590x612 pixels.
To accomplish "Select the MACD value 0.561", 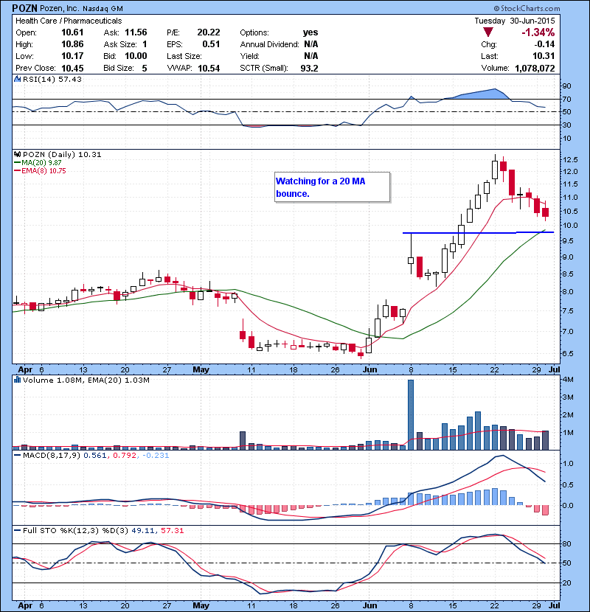I will (95, 456).
